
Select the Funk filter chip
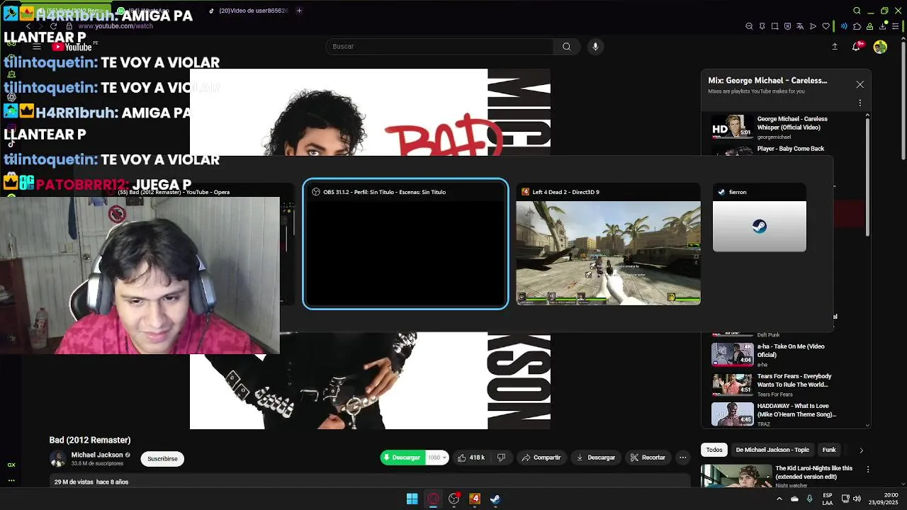tap(829, 450)
